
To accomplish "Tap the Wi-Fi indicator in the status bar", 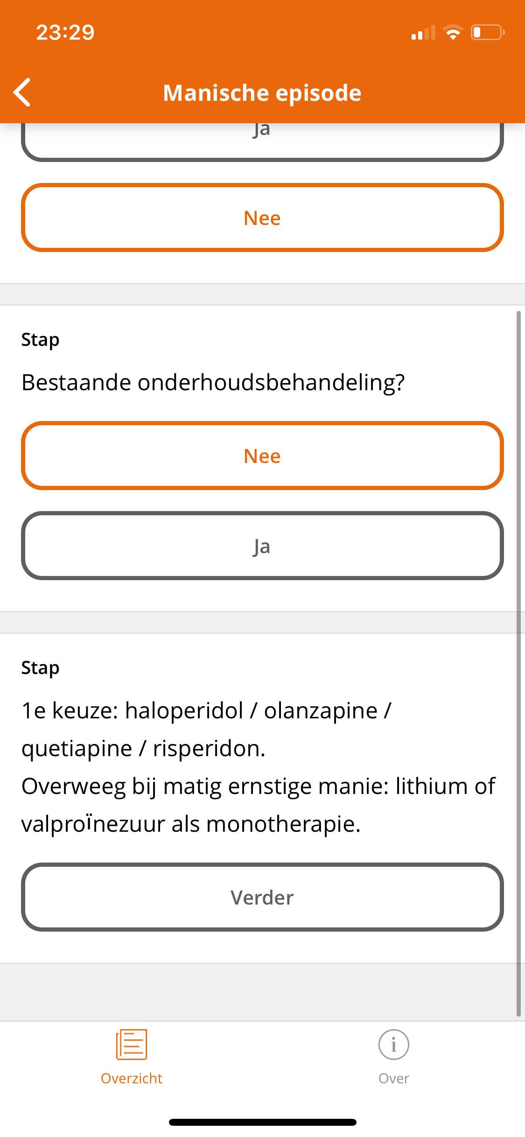I will tap(451, 32).
